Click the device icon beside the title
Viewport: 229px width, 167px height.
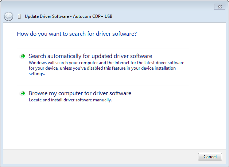pyautogui.click(x=19, y=17)
